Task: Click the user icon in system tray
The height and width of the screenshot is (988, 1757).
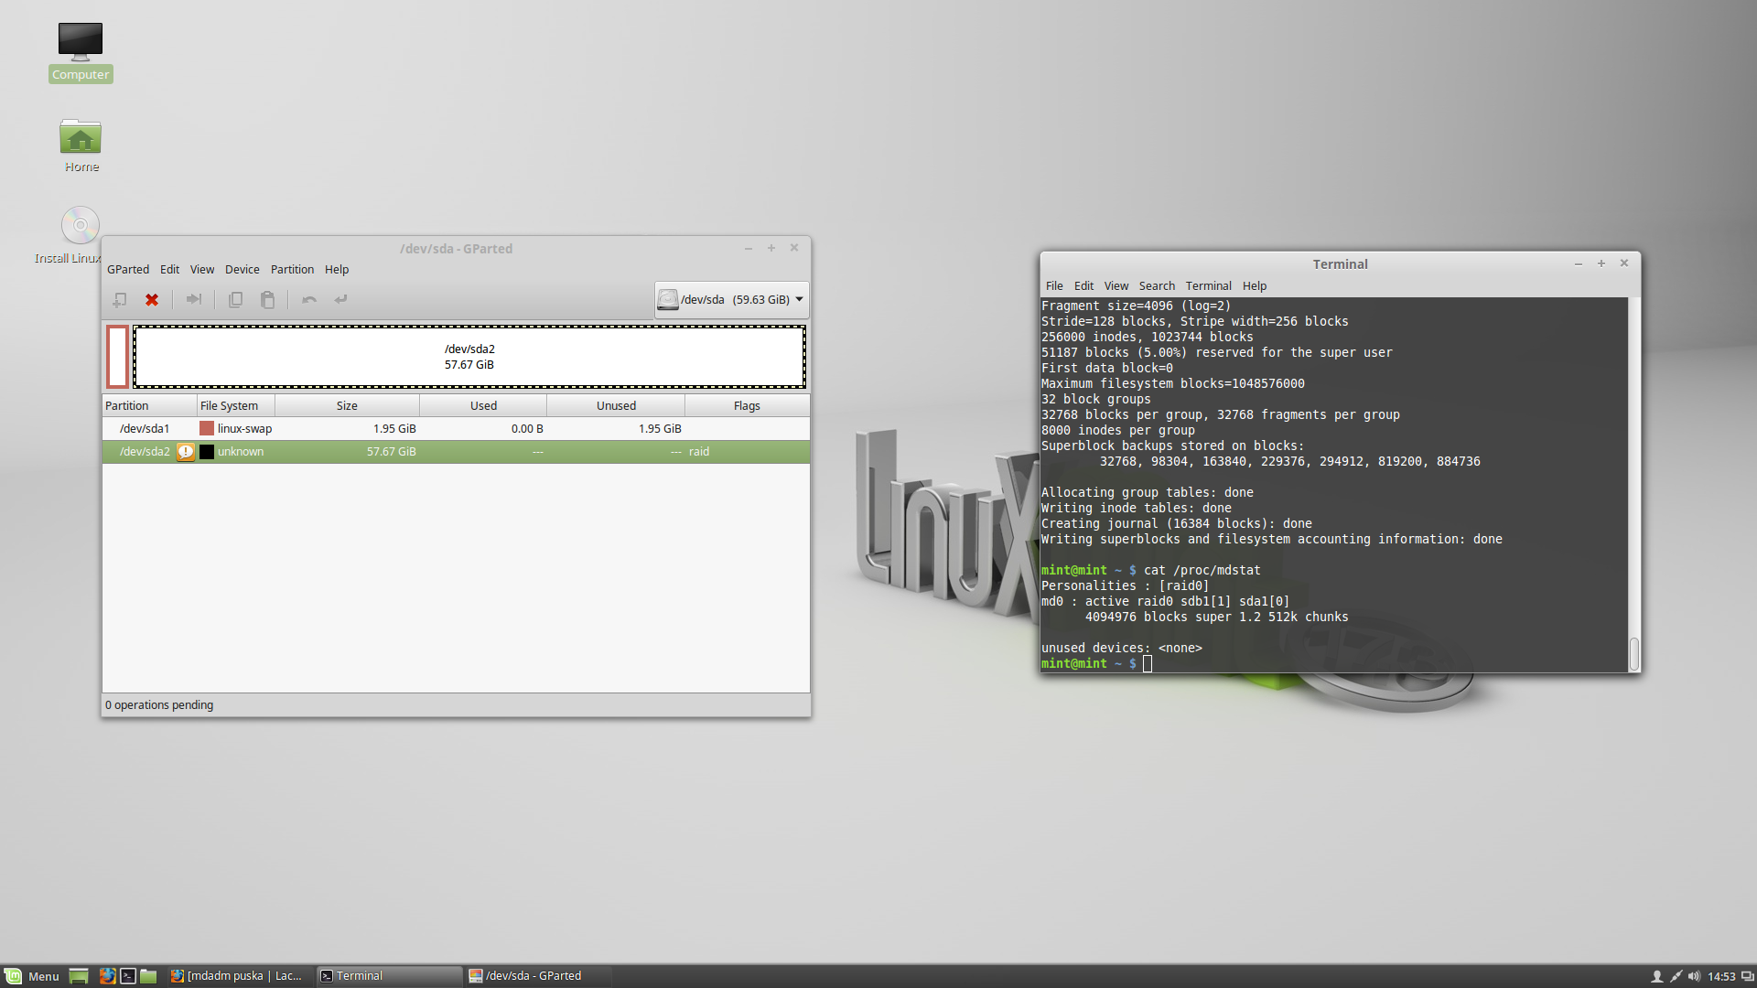Action: point(1656,976)
